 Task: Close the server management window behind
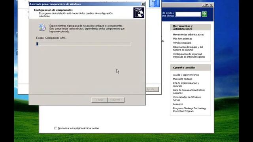click(211, 5)
